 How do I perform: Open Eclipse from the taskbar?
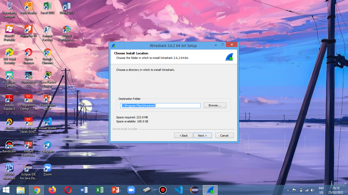click(194, 190)
